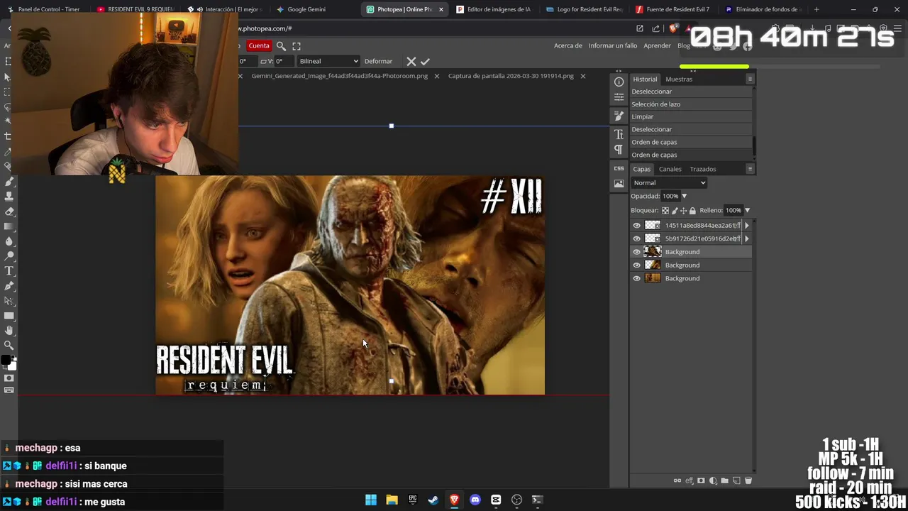
Task: Open the Capas panel options menu
Action: pyautogui.click(x=750, y=169)
